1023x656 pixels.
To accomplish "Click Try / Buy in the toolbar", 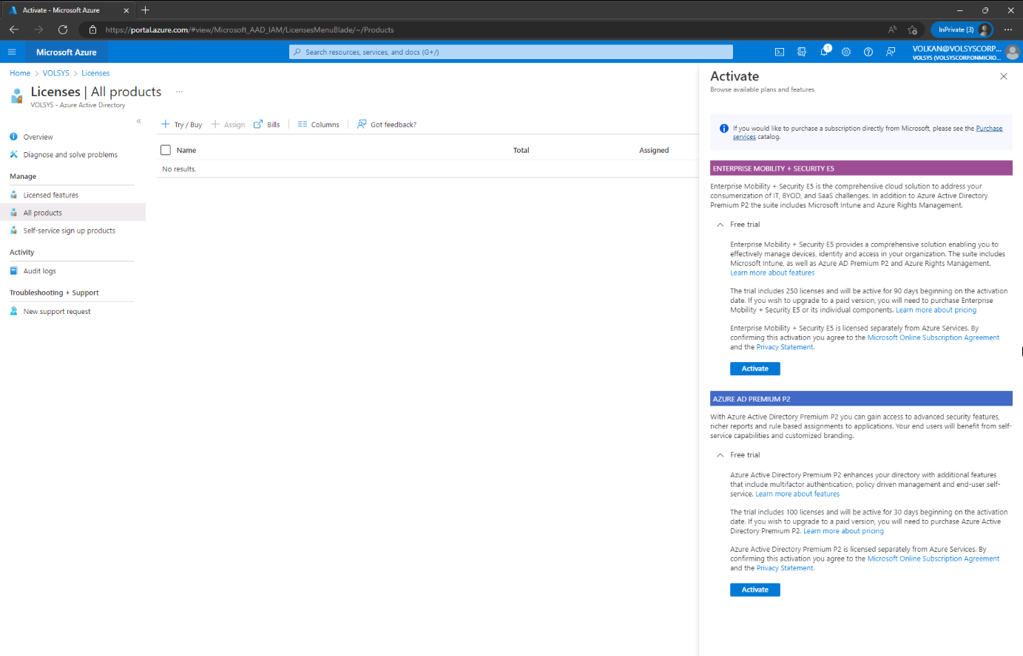I will pos(182,125).
